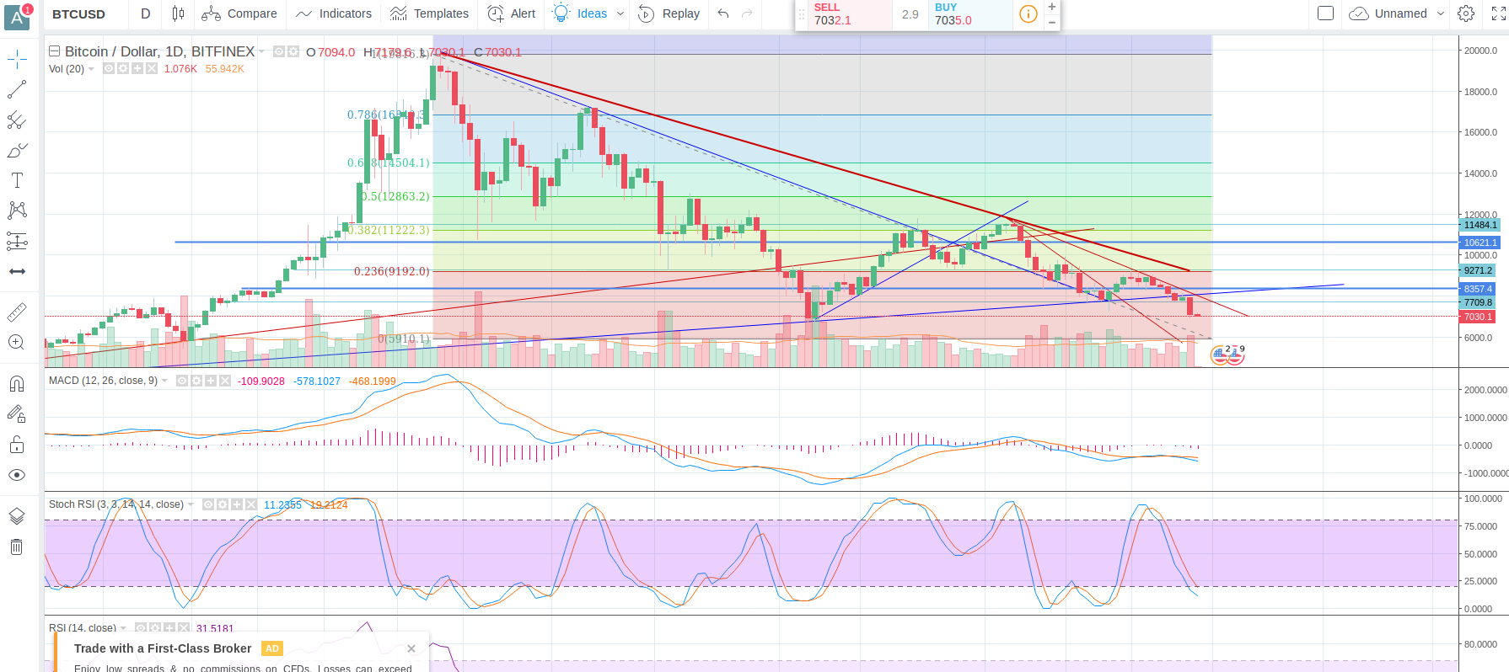Open the candlestick chart style selector
Viewport: 1509px width, 672px height.
[178, 13]
